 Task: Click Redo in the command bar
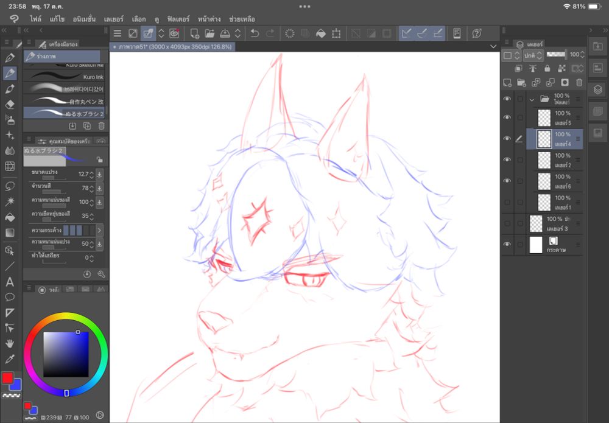click(270, 33)
